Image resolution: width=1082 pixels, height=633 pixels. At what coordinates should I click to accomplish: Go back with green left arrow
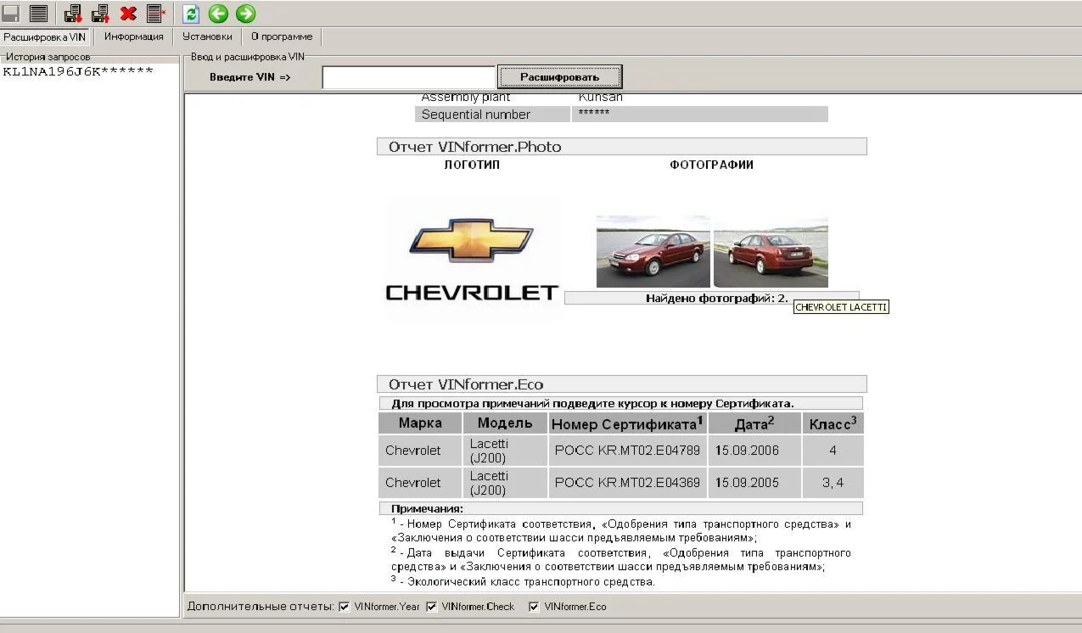pyautogui.click(x=218, y=14)
